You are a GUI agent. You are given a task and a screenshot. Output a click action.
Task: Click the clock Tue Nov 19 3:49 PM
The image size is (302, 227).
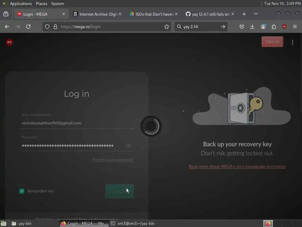(x=282, y=4)
